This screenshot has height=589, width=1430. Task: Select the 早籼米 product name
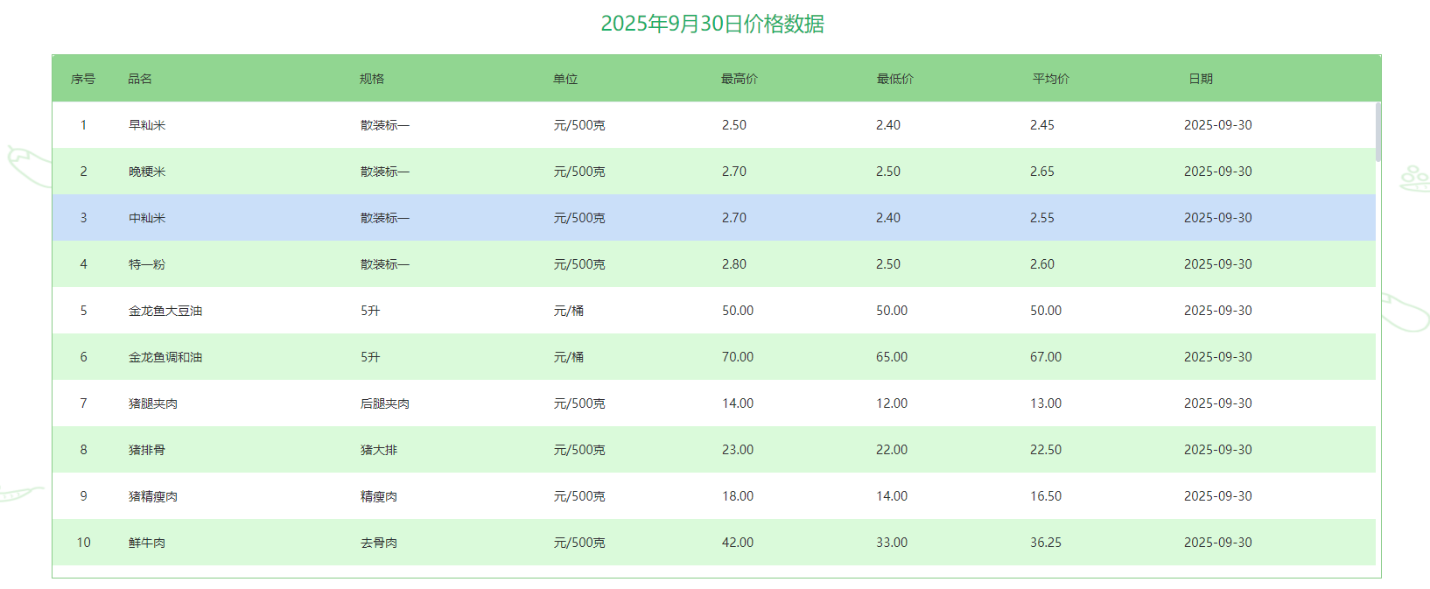point(147,125)
